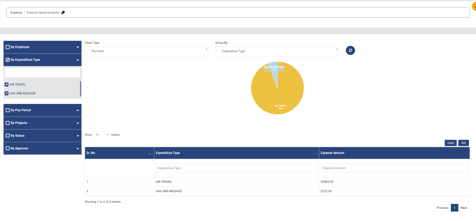The height and width of the screenshot is (221, 476).
Task: Click the expenditure type list scrollbar
Action: pos(80,89)
